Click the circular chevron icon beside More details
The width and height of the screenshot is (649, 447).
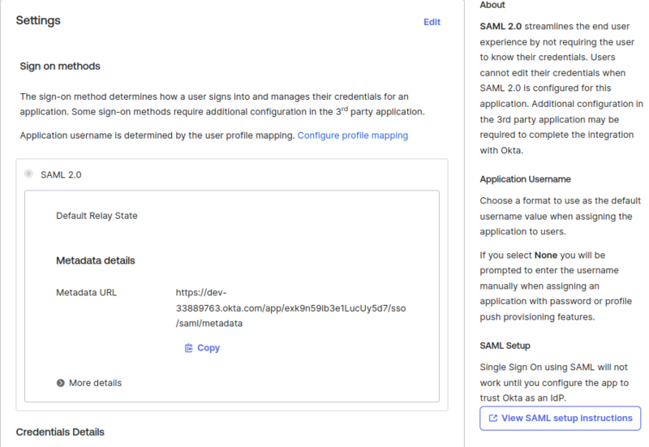pyautogui.click(x=61, y=383)
